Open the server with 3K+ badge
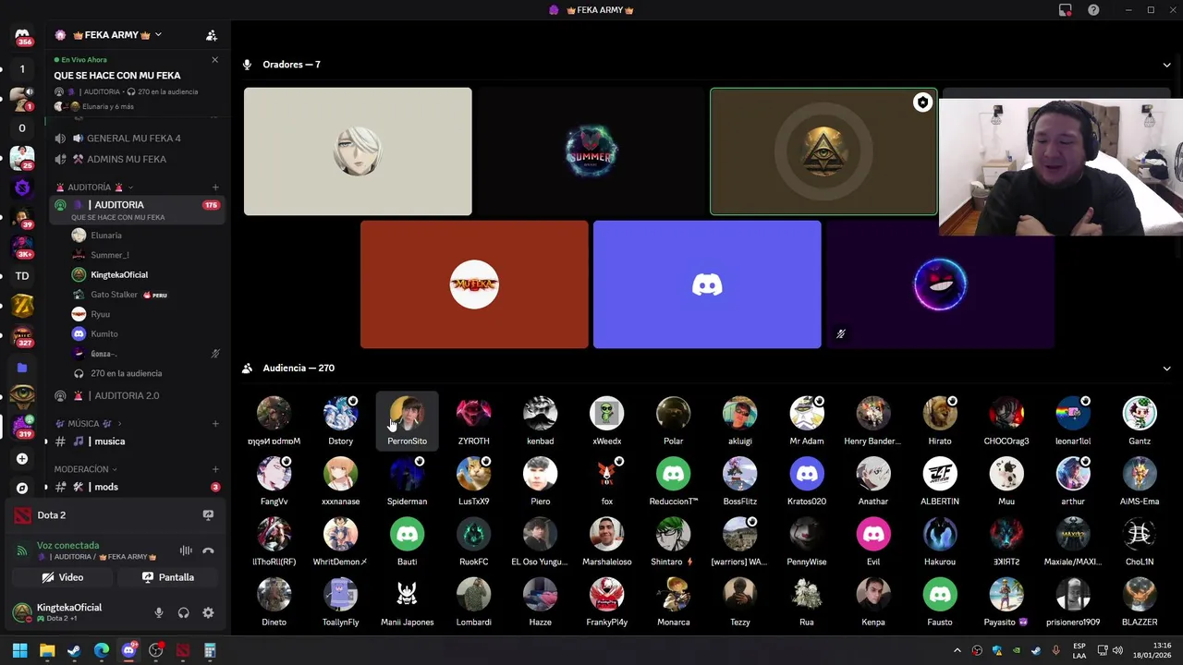Viewport: 1183px width, 665px height. click(x=22, y=248)
